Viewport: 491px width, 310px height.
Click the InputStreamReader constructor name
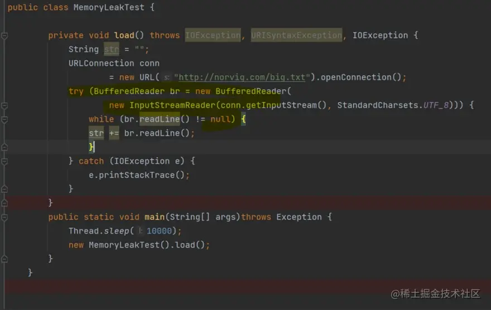point(172,105)
